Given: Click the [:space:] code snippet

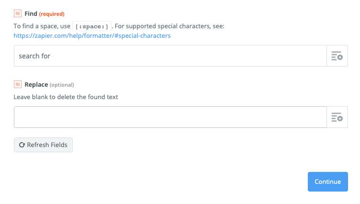Looking at the screenshot, I should (92, 26).
